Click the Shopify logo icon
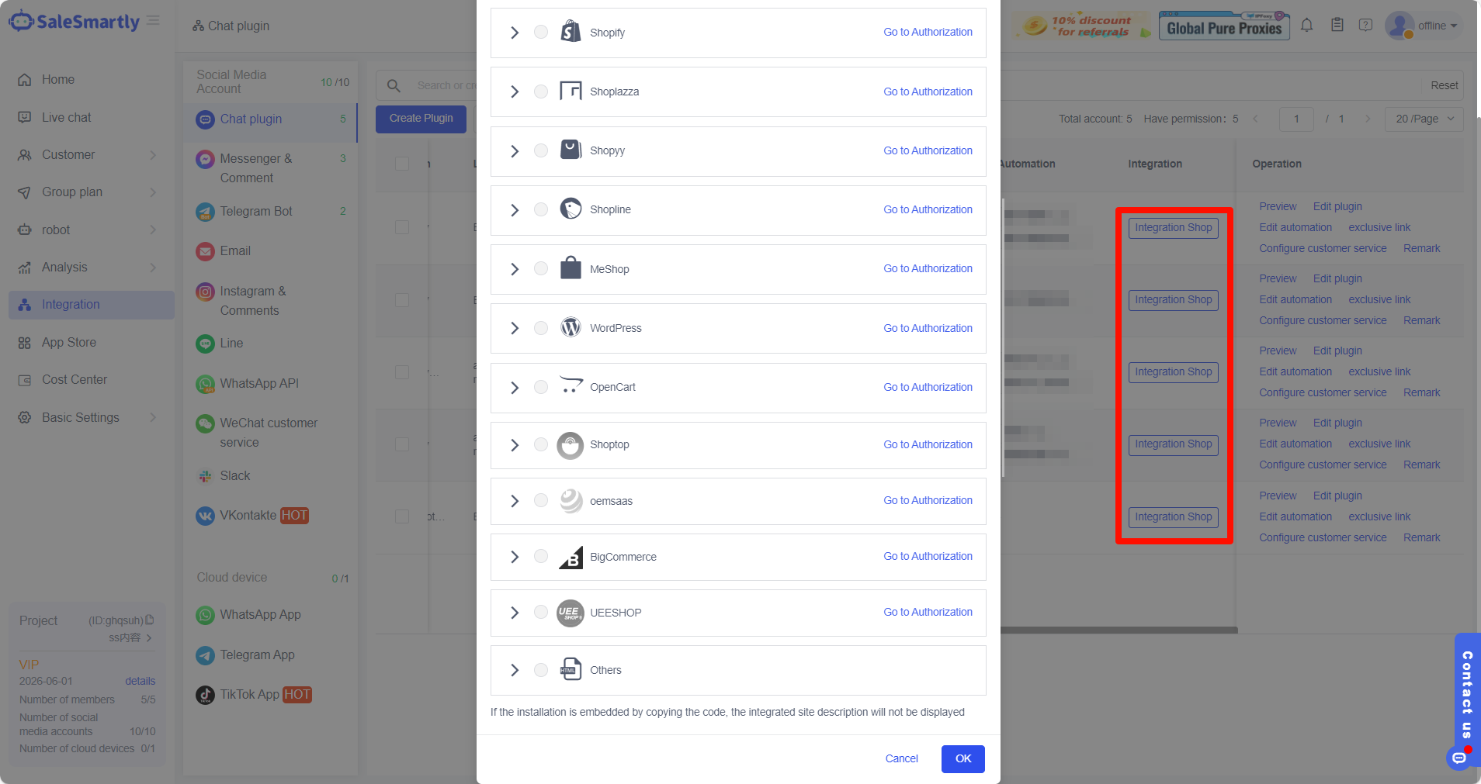Image resolution: width=1481 pixels, height=784 pixels. pos(571,32)
